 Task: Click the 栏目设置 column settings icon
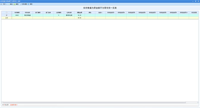point(20,4)
